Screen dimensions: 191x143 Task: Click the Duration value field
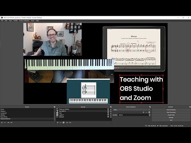pos(133,115)
